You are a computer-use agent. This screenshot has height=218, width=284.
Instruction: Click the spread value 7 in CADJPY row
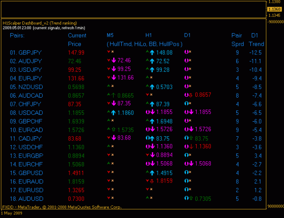point(237,139)
